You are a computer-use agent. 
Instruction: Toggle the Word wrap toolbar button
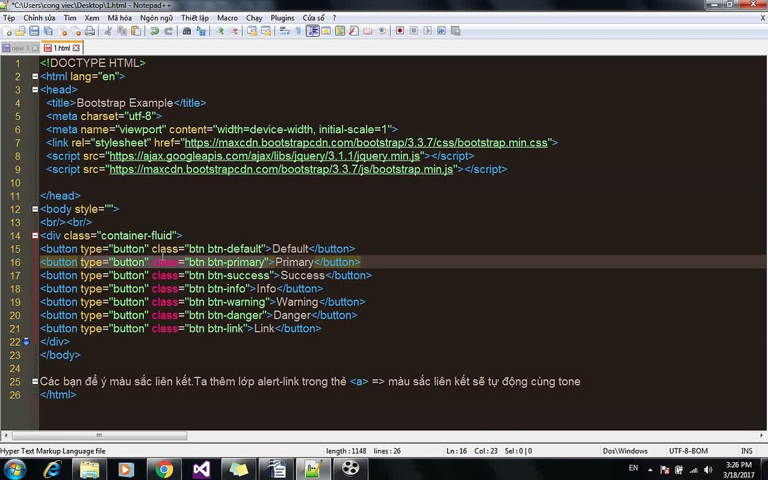click(x=284, y=31)
